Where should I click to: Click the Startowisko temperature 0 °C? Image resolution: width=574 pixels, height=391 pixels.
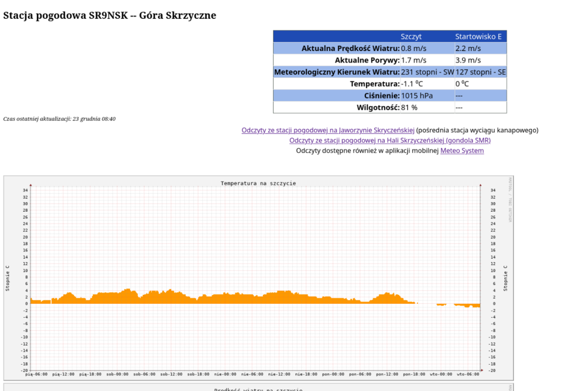pos(462,84)
